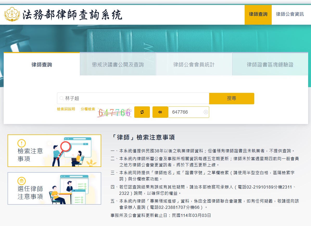The height and width of the screenshot is (226, 311).
Task: Click the 647766 captcha image
Action: [115, 113]
